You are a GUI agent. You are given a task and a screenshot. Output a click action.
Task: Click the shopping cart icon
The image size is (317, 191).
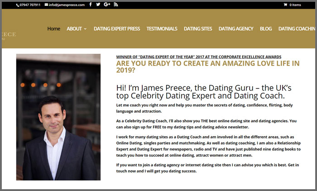(x=285, y=5)
